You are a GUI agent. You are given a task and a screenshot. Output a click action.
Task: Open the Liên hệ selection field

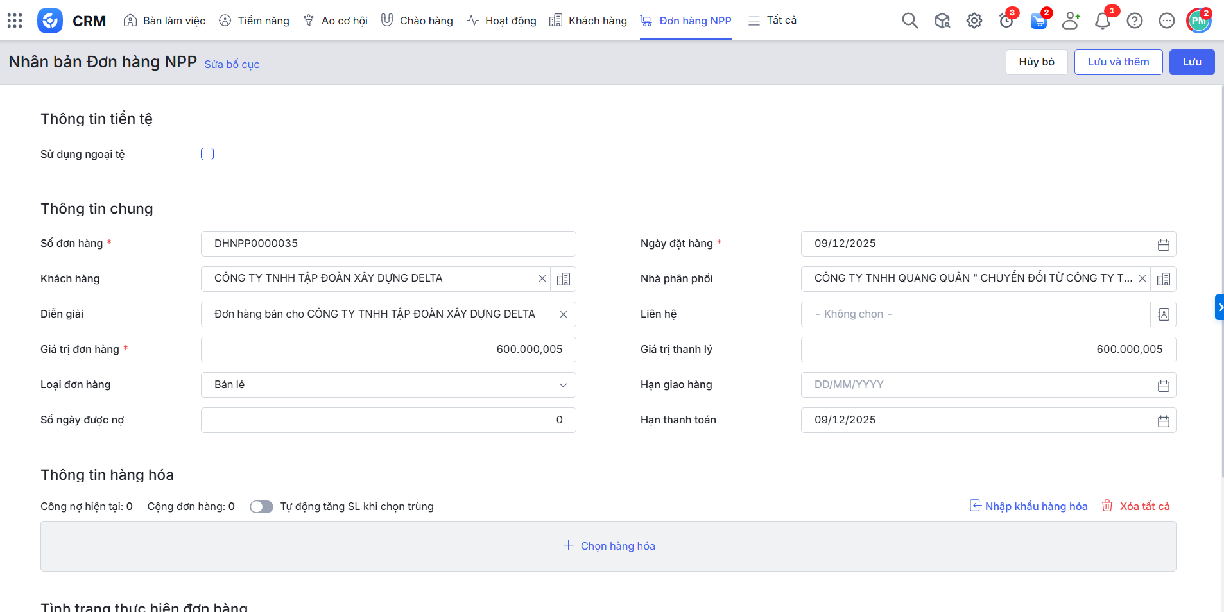[x=974, y=314]
